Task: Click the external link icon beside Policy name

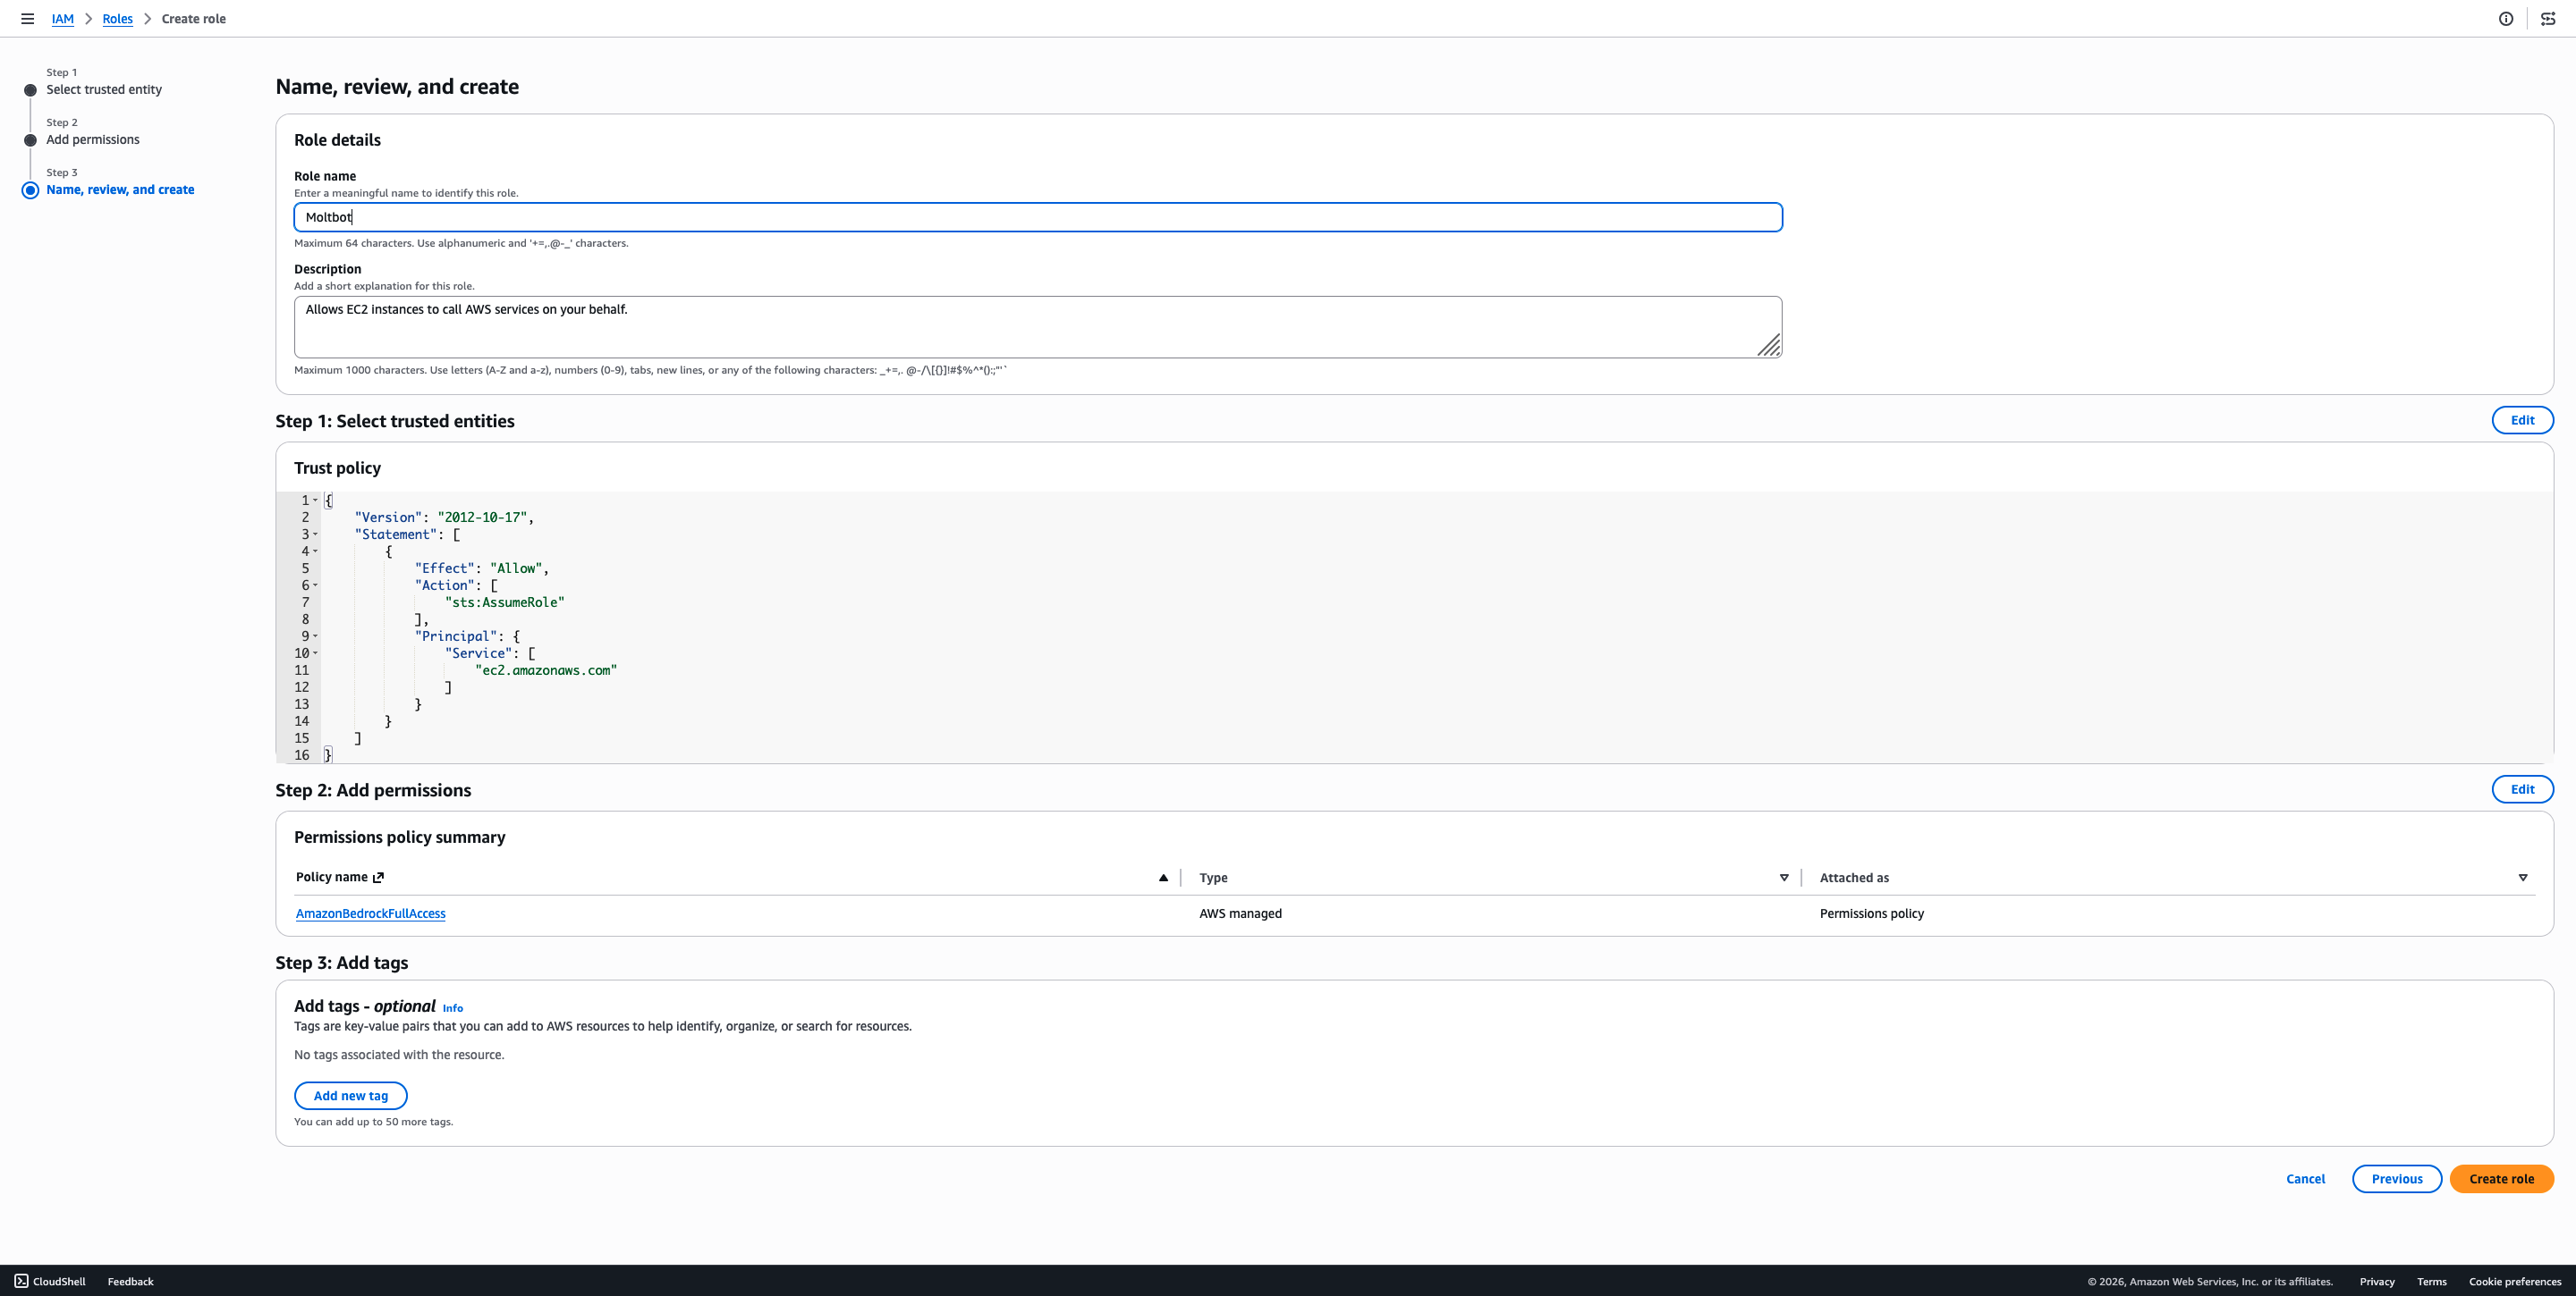Action: tap(378, 878)
